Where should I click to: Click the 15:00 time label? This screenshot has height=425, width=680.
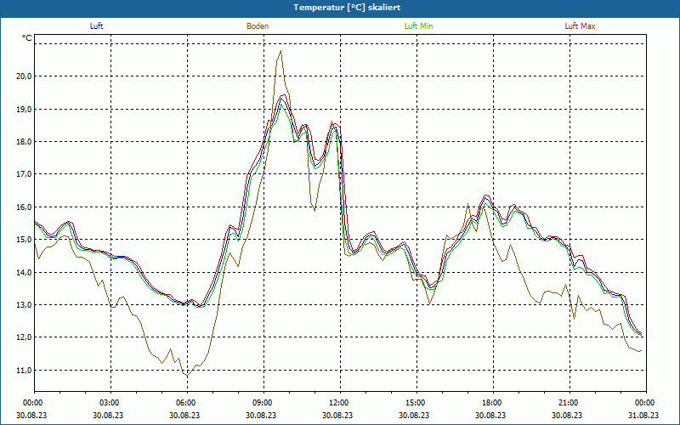[x=414, y=403]
